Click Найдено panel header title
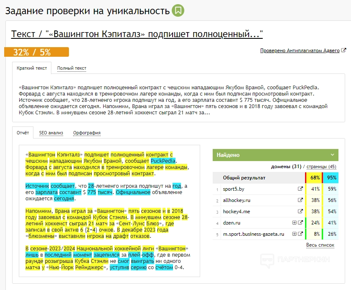This screenshot has height=290, width=351. 228,155
